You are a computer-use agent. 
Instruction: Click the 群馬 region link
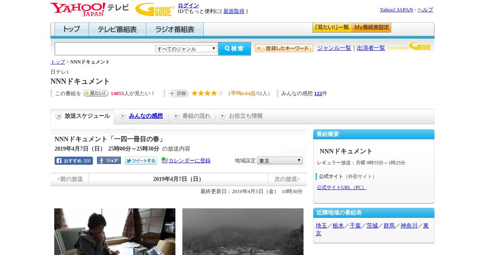[x=389, y=226]
